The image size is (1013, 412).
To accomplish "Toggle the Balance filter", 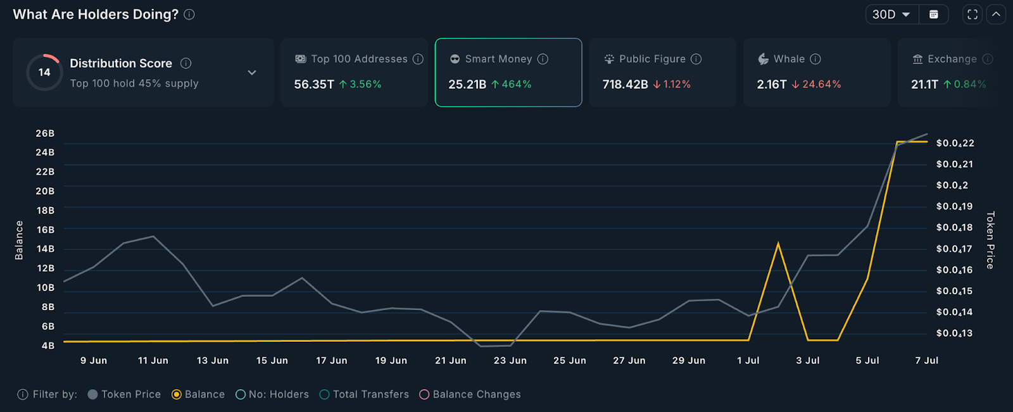I will (x=198, y=394).
